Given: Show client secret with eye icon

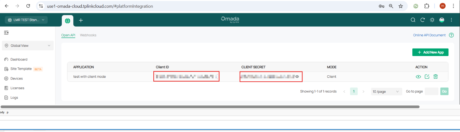Looking at the screenshot, I should coord(297,77).
